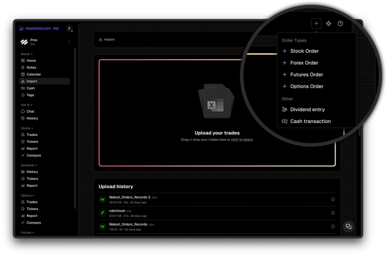Open Tags in the sidebar
This screenshot has height=256, width=387.
tap(44, 95)
